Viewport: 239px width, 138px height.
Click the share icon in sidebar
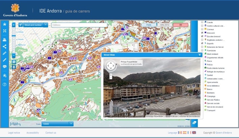[4, 47]
